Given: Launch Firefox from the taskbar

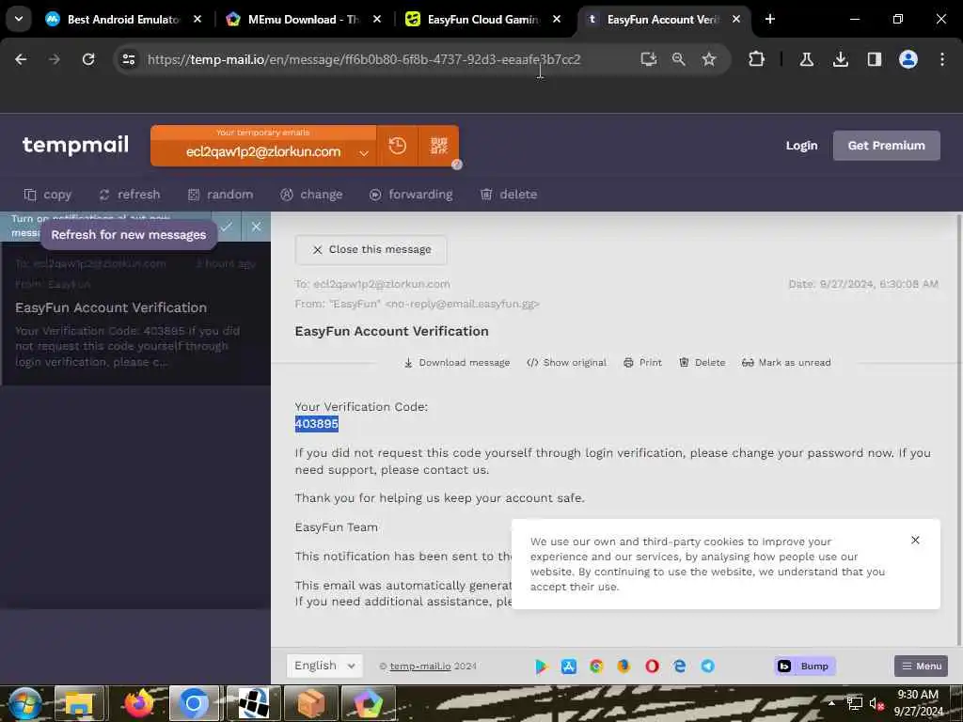Looking at the screenshot, I should [139, 703].
